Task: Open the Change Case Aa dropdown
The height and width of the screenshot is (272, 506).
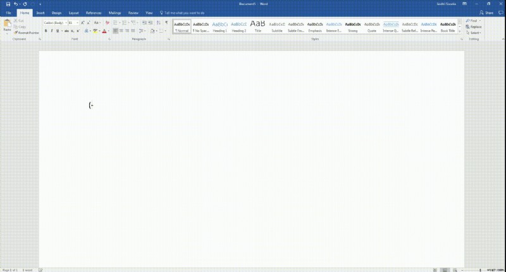Action: 97,23
